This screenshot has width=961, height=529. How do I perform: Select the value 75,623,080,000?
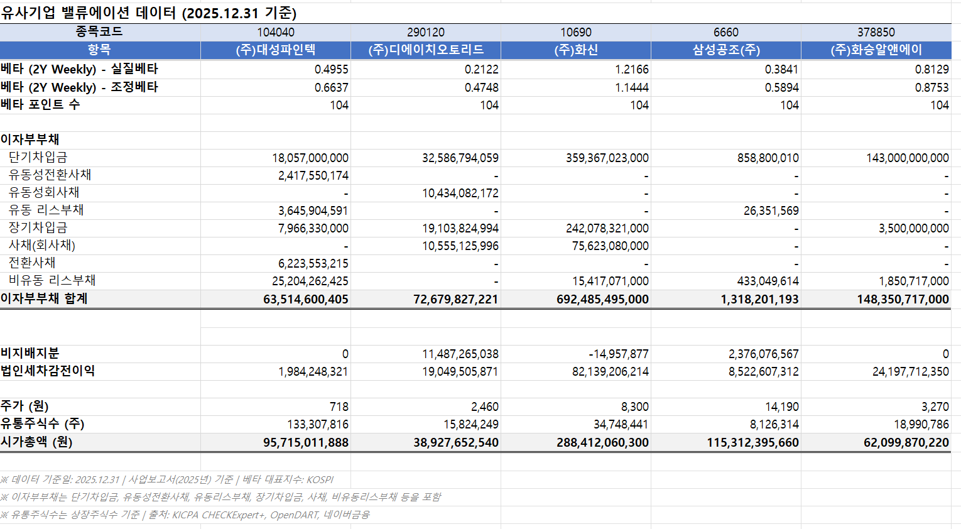tap(611, 246)
